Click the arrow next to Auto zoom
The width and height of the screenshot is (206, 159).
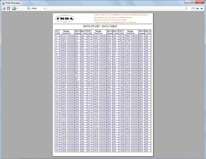coord(44,8)
